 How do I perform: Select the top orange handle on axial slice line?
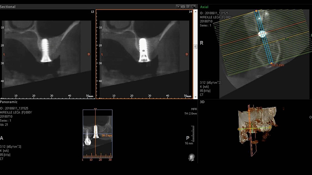(256, 11)
